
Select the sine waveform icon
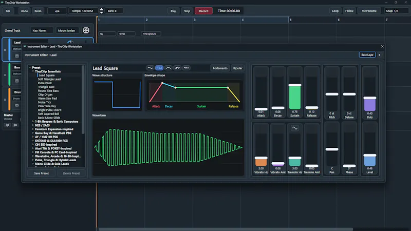(x=150, y=68)
